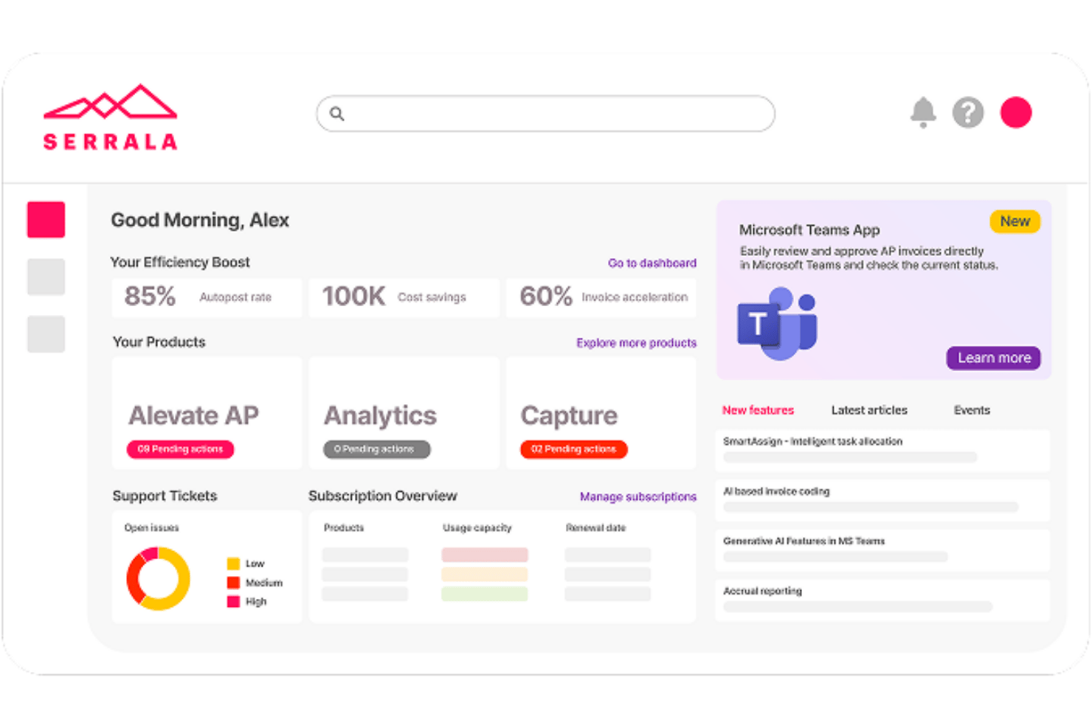The height and width of the screenshot is (728, 1092).
Task: Click the Renewal date column header
Action: pos(595,528)
